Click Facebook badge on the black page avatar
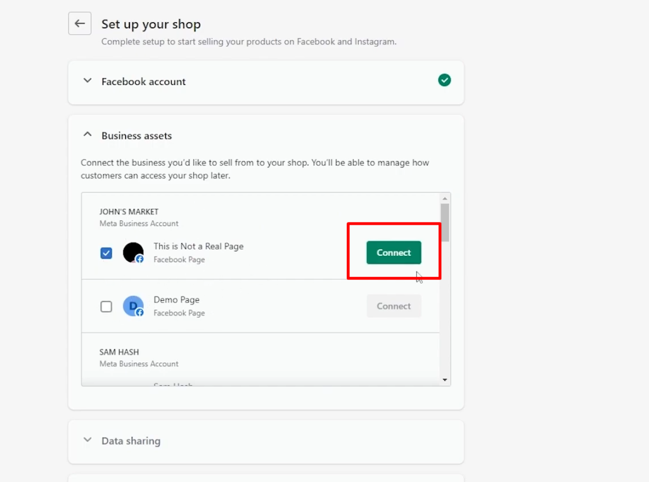 (x=139, y=259)
